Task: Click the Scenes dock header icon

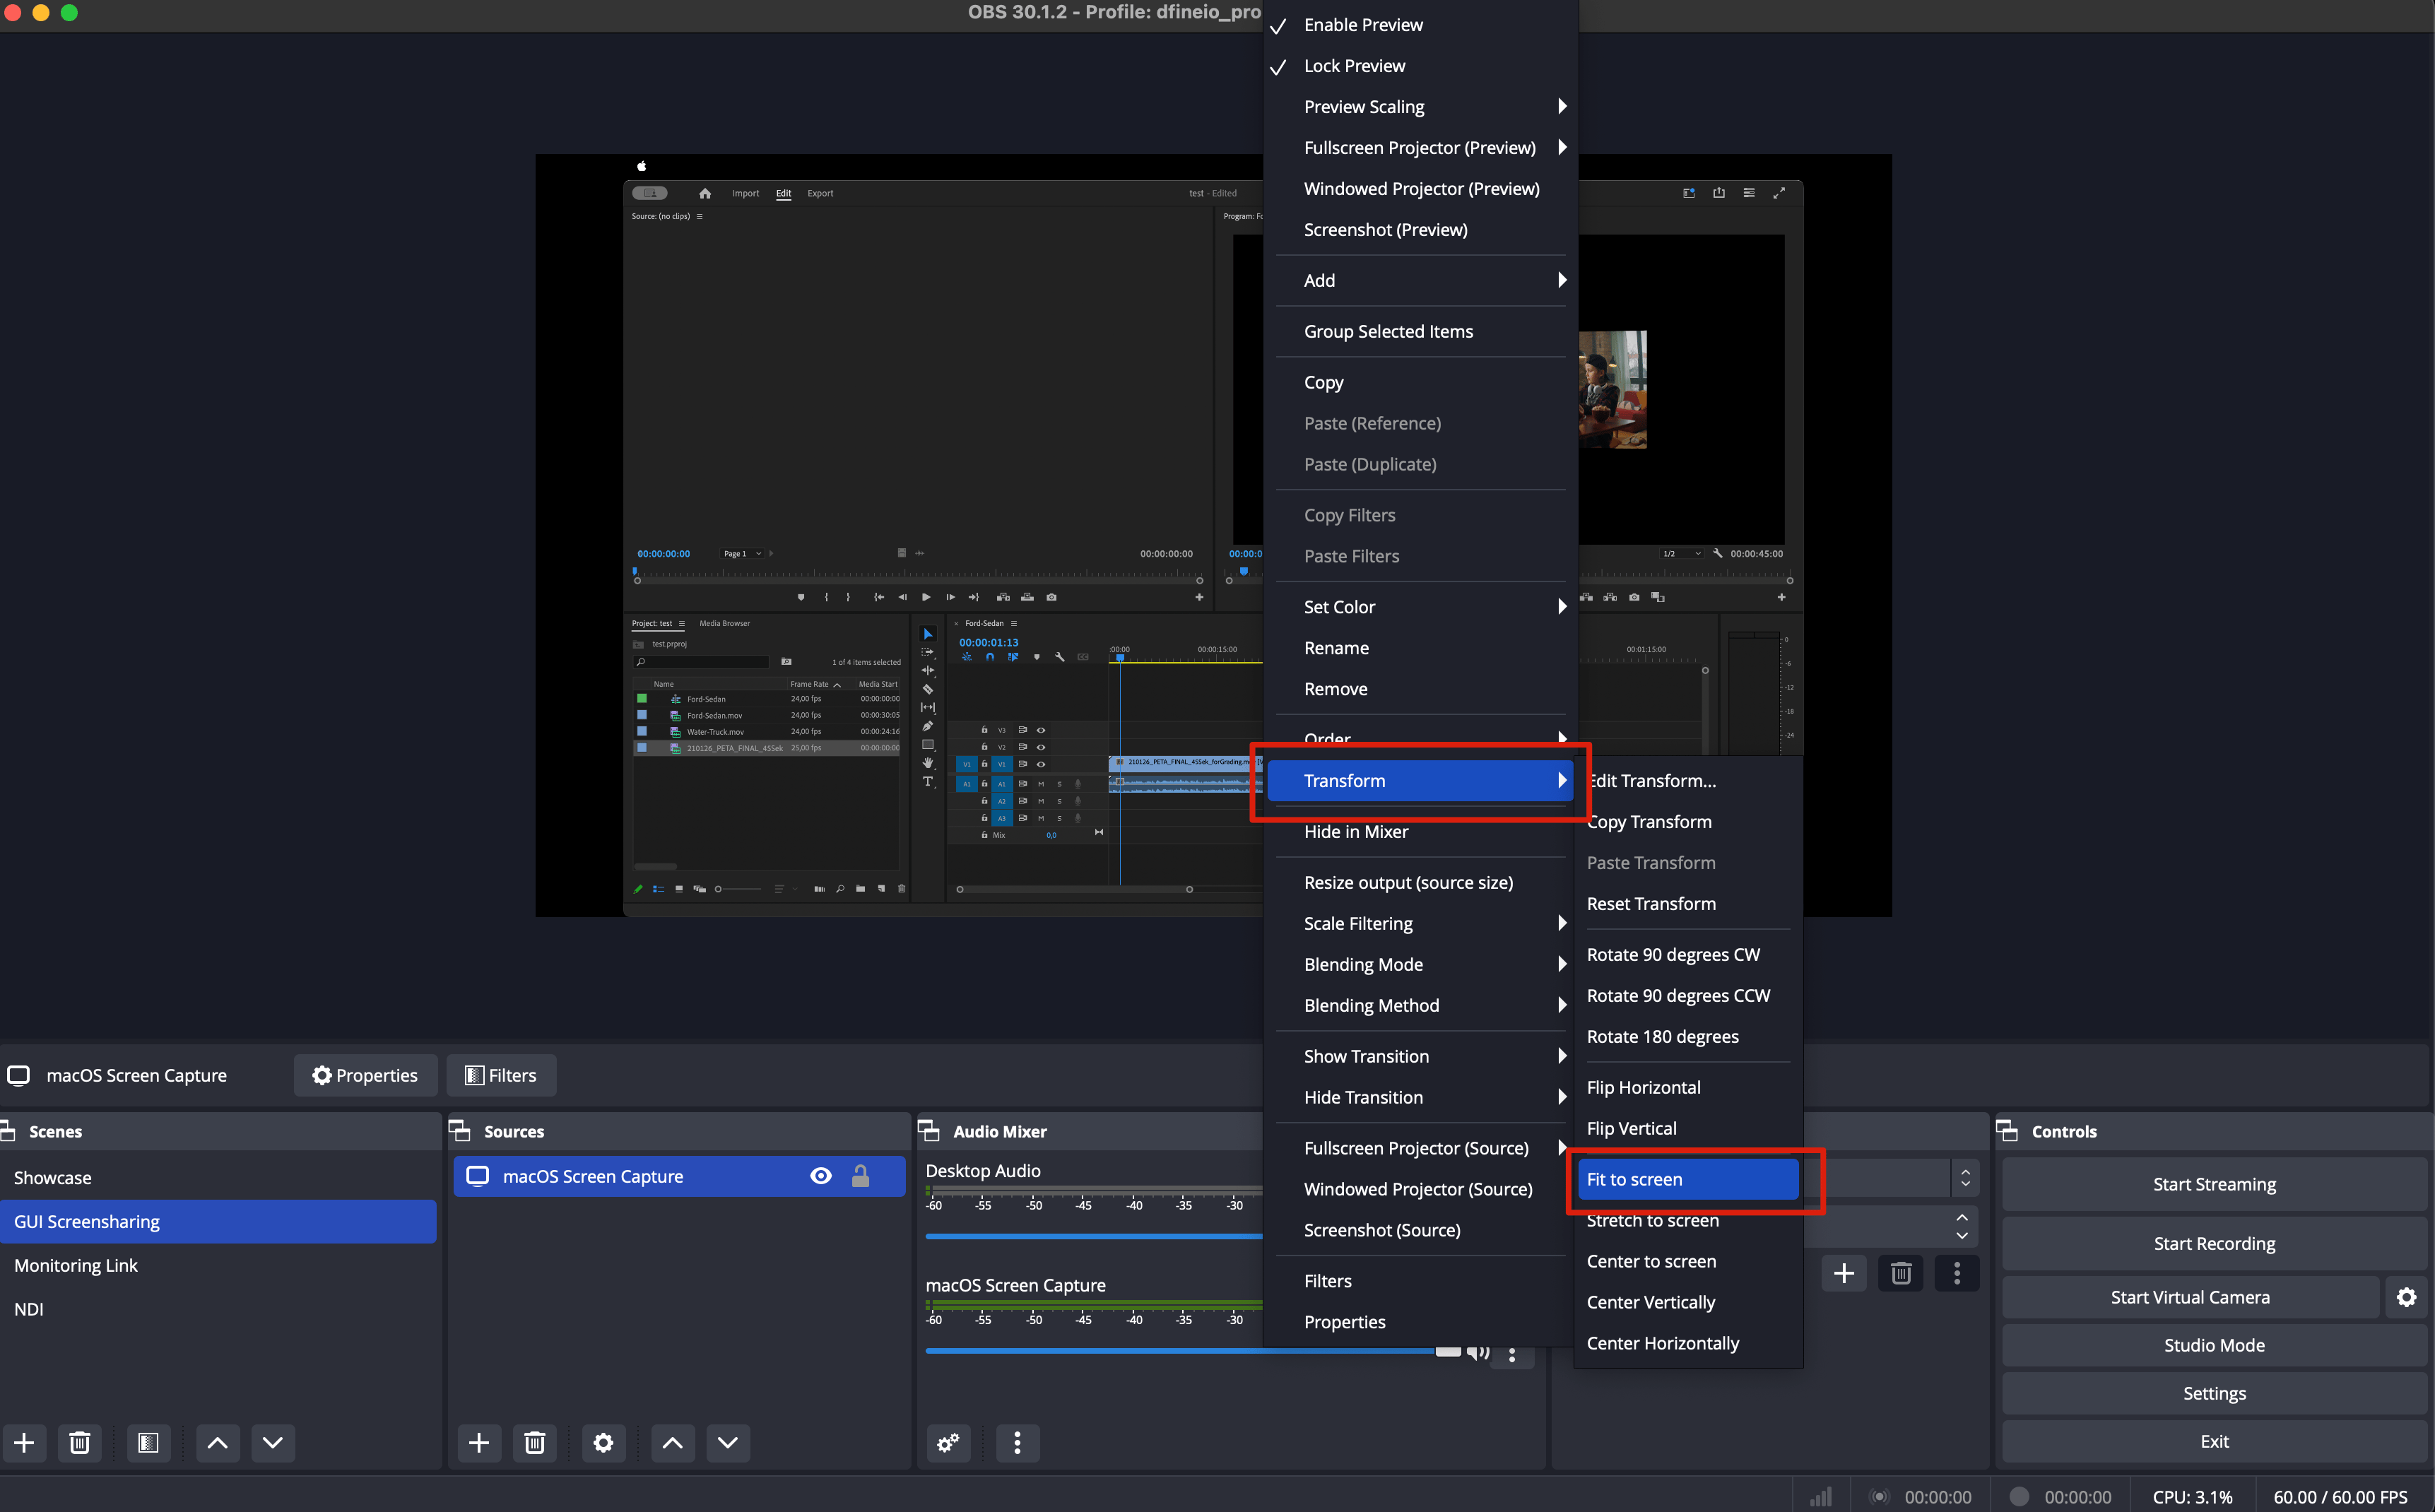Action: click(x=8, y=1131)
